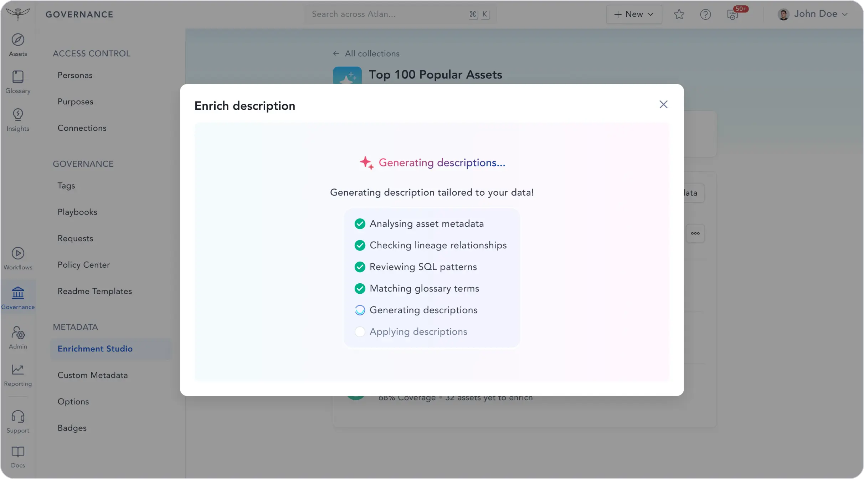Click the Support headset icon
Viewport: 864px width, 479px height.
[x=18, y=421]
